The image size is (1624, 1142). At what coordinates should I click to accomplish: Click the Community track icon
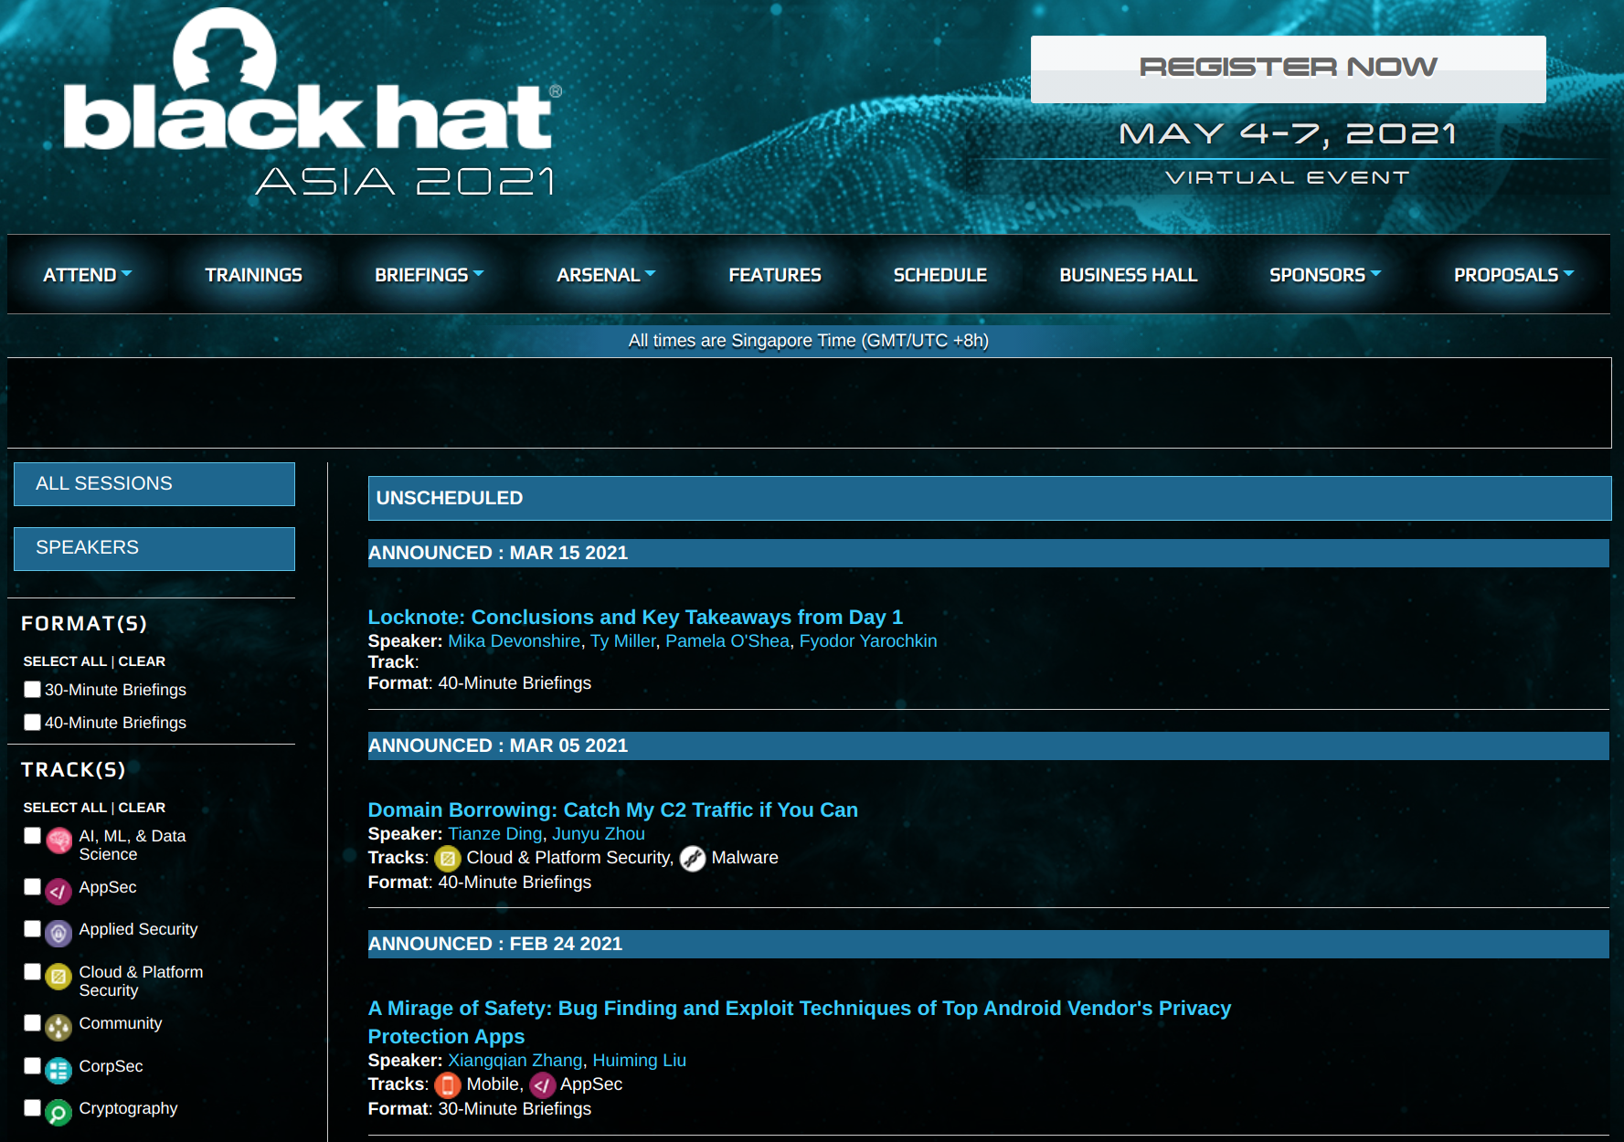click(x=58, y=1028)
